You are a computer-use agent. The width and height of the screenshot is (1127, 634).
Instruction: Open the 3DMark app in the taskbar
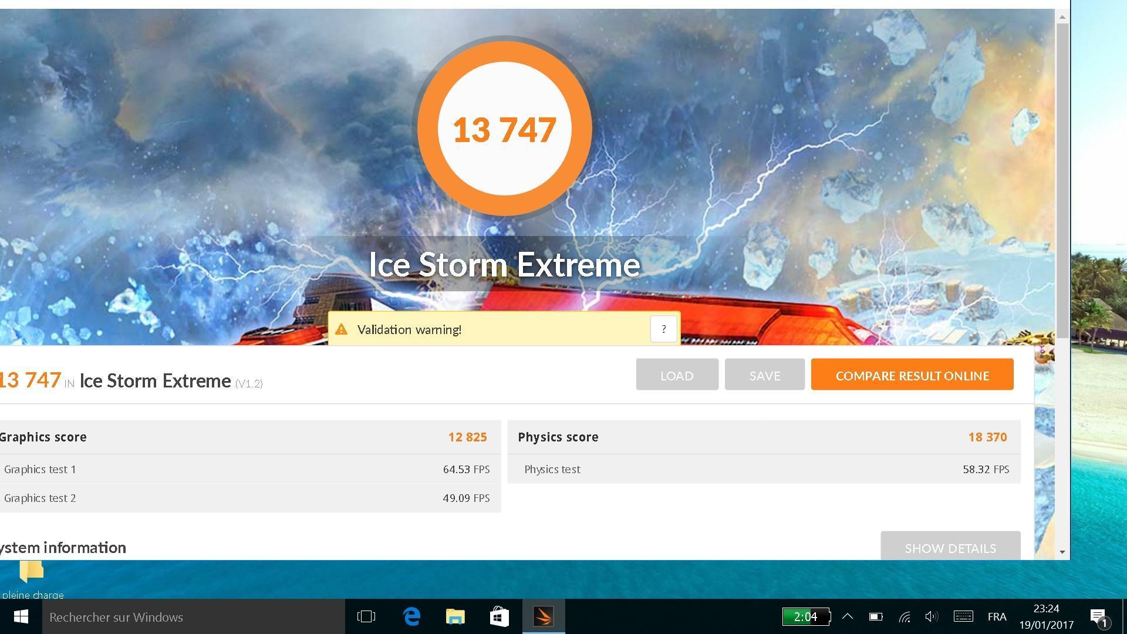544,616
